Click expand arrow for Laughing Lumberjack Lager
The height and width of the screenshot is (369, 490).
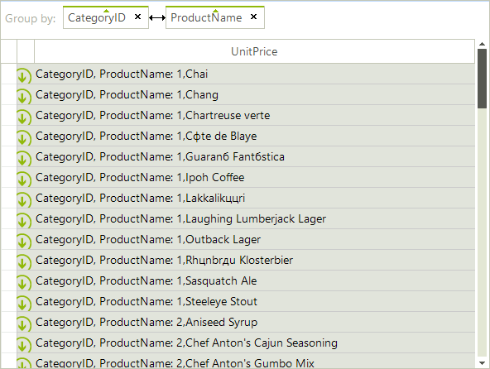pos(24,221)
